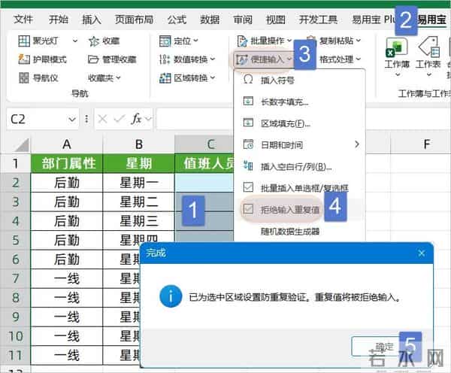Click the 收藏 star icon
The width and height of the screenshot is (451, 373).
[x=94, y=41]
